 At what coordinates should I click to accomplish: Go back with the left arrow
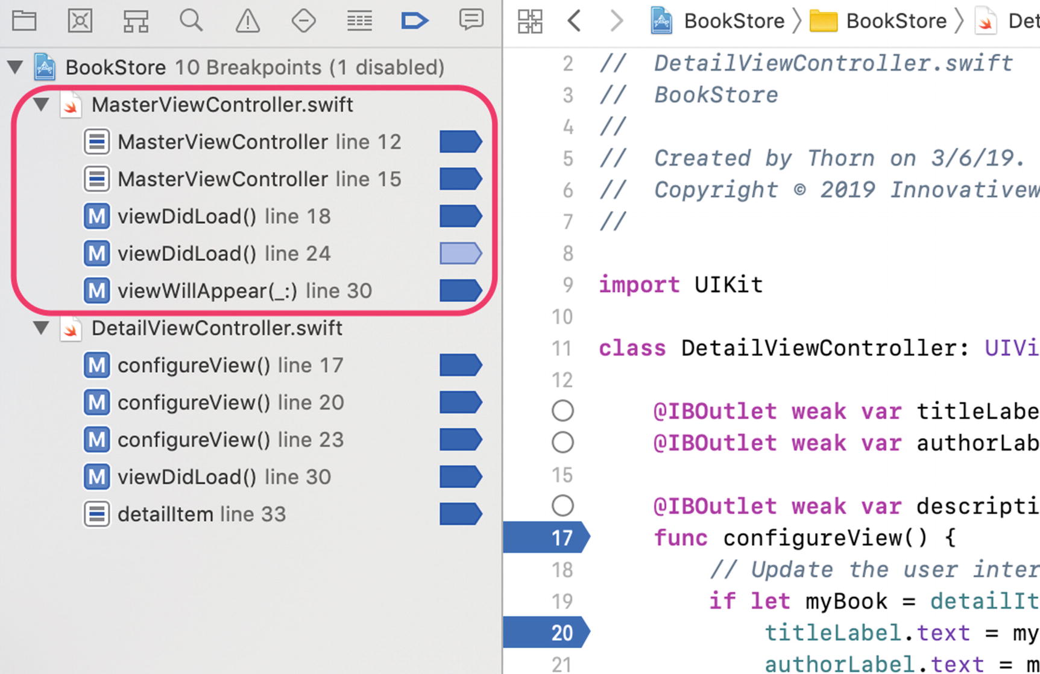pyautogui.click(x=574, y=21)
